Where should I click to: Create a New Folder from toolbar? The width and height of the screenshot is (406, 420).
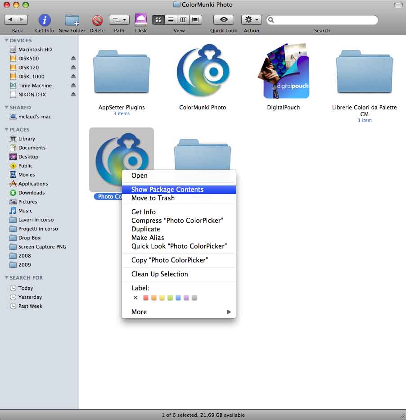tap(72, 20)
